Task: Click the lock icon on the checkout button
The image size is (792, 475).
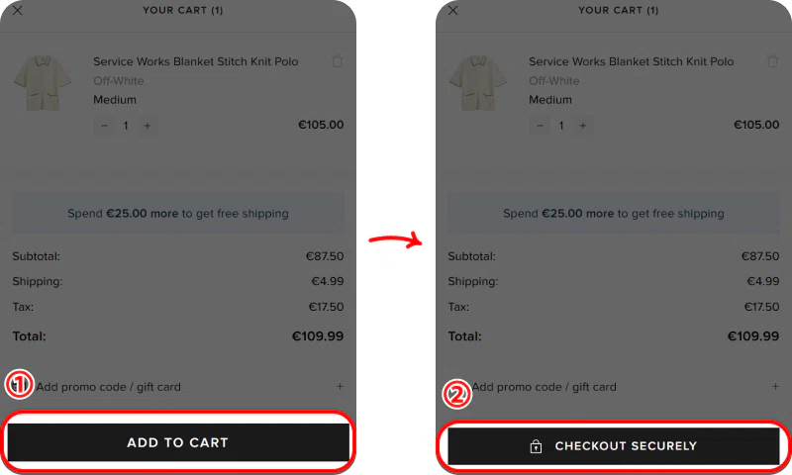Action: pyautogui.click(x=536, y=446)
